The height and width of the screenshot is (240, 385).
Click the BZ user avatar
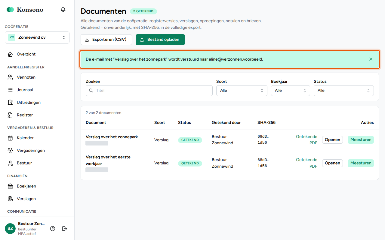pos(10,229)
